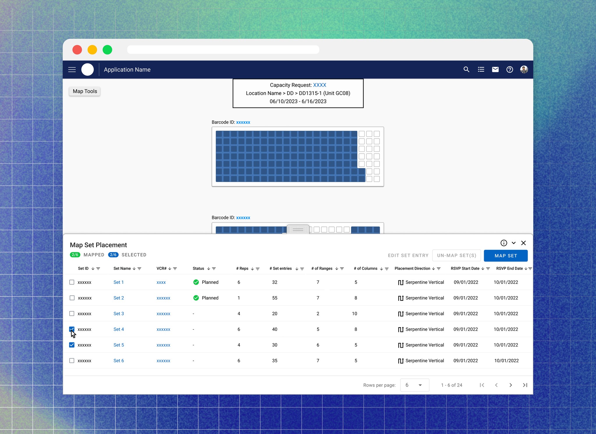Grab the panel resize drag handle

click(298, 230)
